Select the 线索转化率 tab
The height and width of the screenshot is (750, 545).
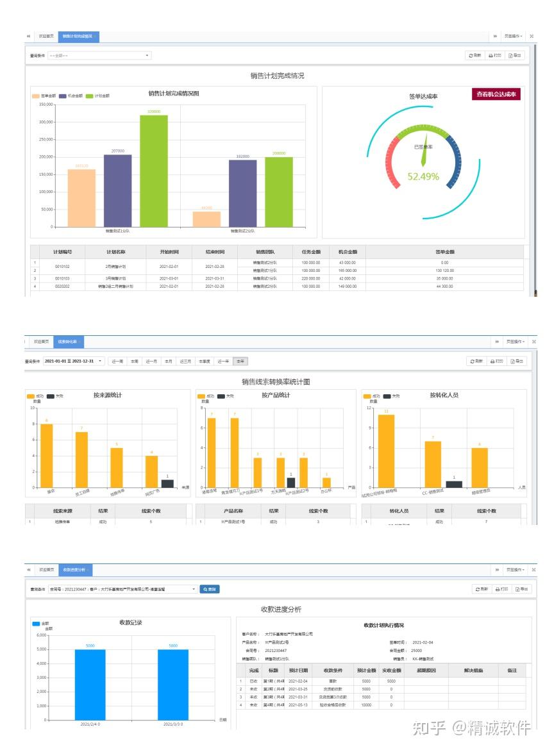(x=68, y=342)
